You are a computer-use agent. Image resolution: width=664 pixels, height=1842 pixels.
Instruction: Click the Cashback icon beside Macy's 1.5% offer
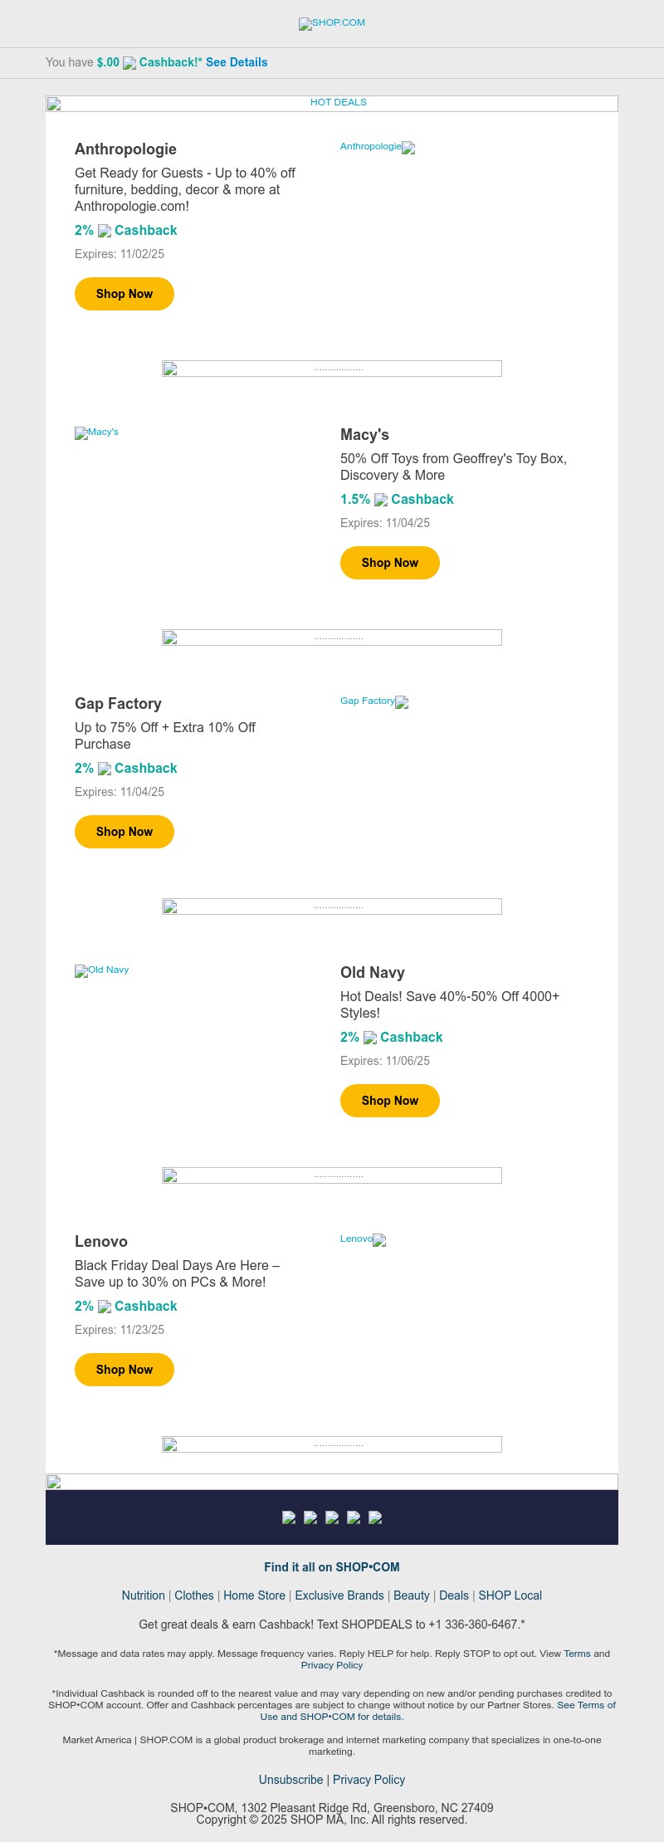pyautogui.click(x=381, y=500)
